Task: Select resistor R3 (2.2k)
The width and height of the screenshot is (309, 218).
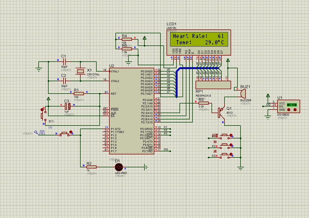Action: [x=204, y=103]
